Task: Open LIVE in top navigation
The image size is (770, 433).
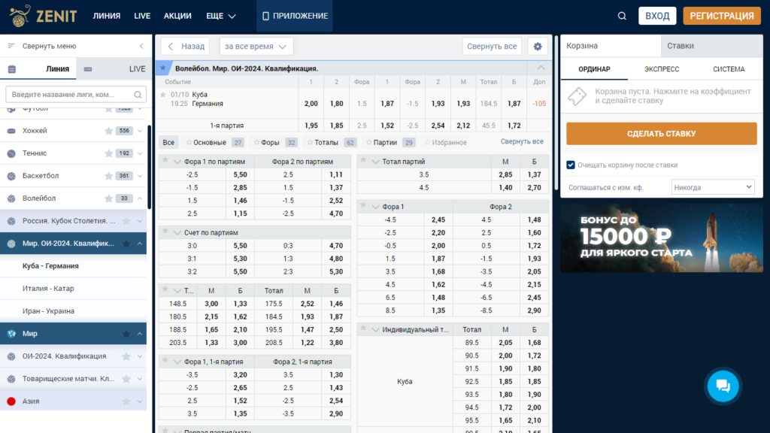Action: click(x=142, y=17)
